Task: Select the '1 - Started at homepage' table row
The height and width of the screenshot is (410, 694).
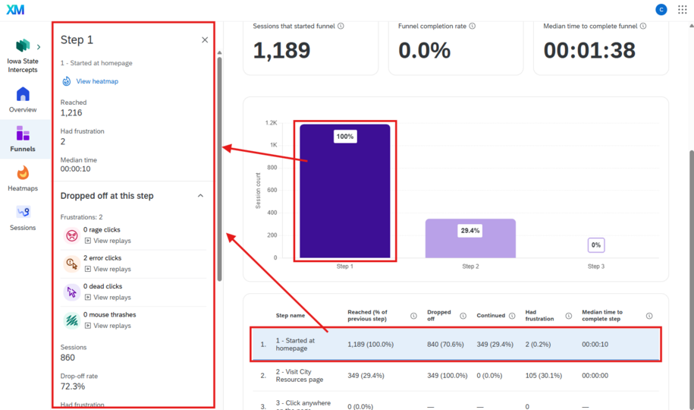Action: tap(456, 345)
